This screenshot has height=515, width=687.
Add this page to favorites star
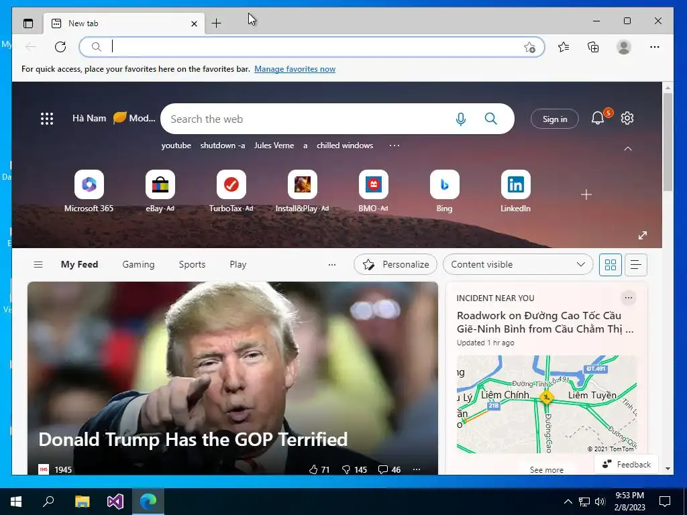coord(530,47)
